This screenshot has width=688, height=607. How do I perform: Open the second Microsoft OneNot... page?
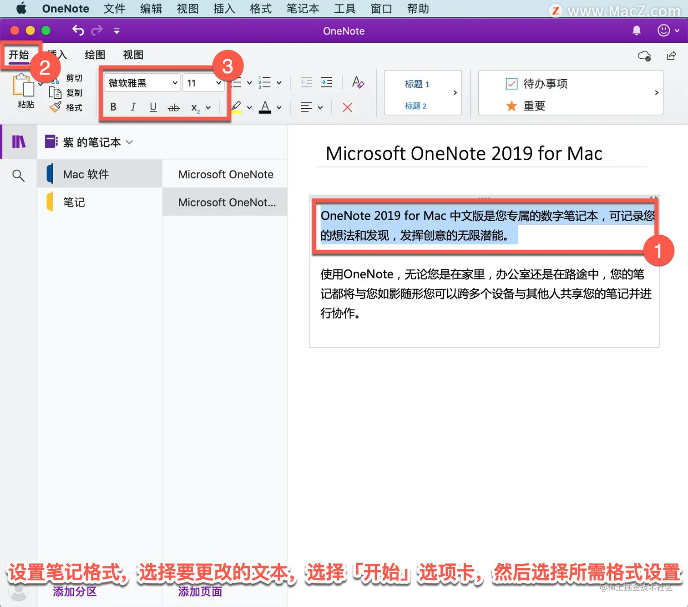(x=225, y=202)
